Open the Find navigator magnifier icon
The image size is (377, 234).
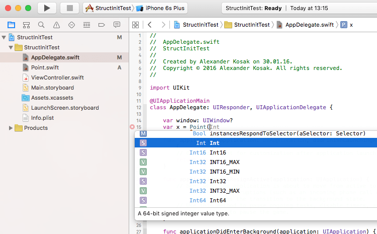point(41,25)
